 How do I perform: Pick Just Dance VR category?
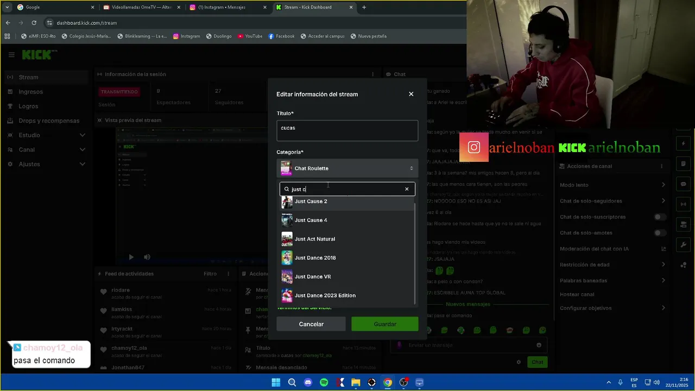(x=347, y=276)
